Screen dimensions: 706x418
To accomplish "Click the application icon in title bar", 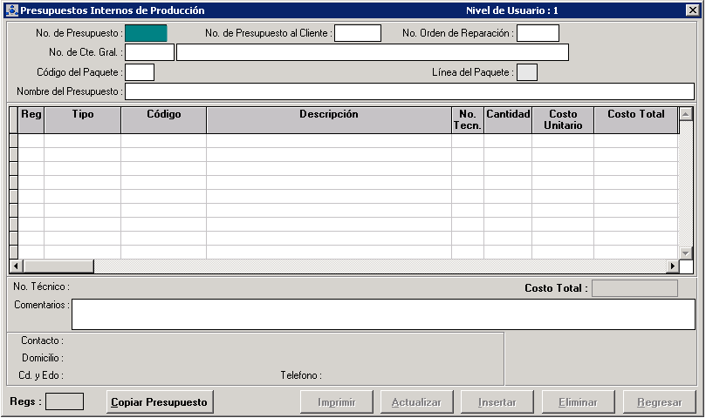I will coord(11,10).
